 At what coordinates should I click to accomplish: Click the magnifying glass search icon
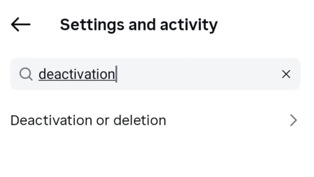[x=26, y=74]
